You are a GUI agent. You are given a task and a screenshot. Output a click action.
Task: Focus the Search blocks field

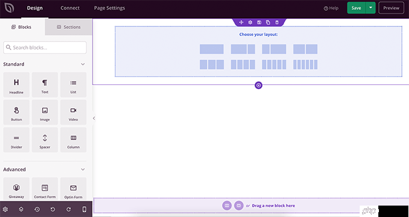pos(45,47)
